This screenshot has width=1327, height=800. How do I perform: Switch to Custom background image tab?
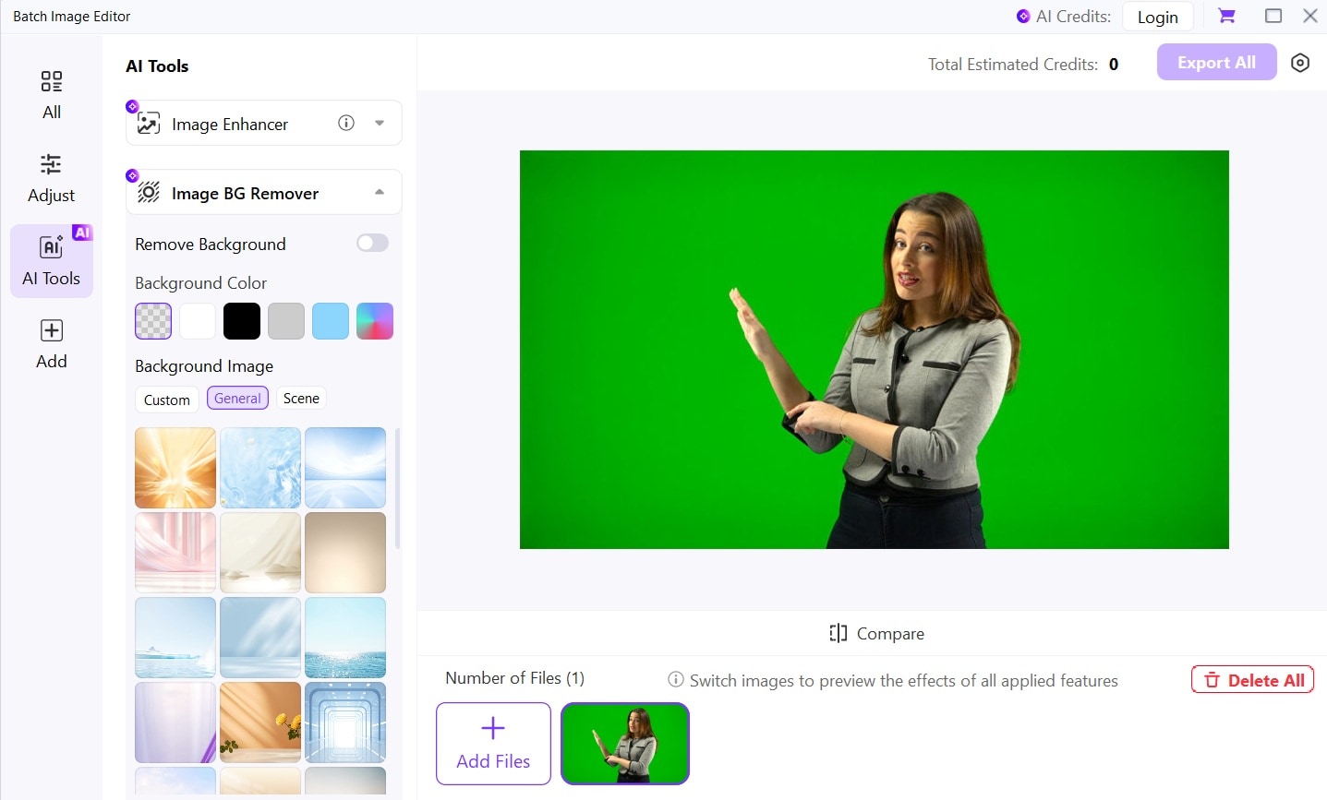(167, 400)
